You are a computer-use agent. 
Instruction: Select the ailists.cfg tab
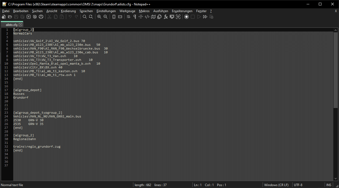coord(12,25)
